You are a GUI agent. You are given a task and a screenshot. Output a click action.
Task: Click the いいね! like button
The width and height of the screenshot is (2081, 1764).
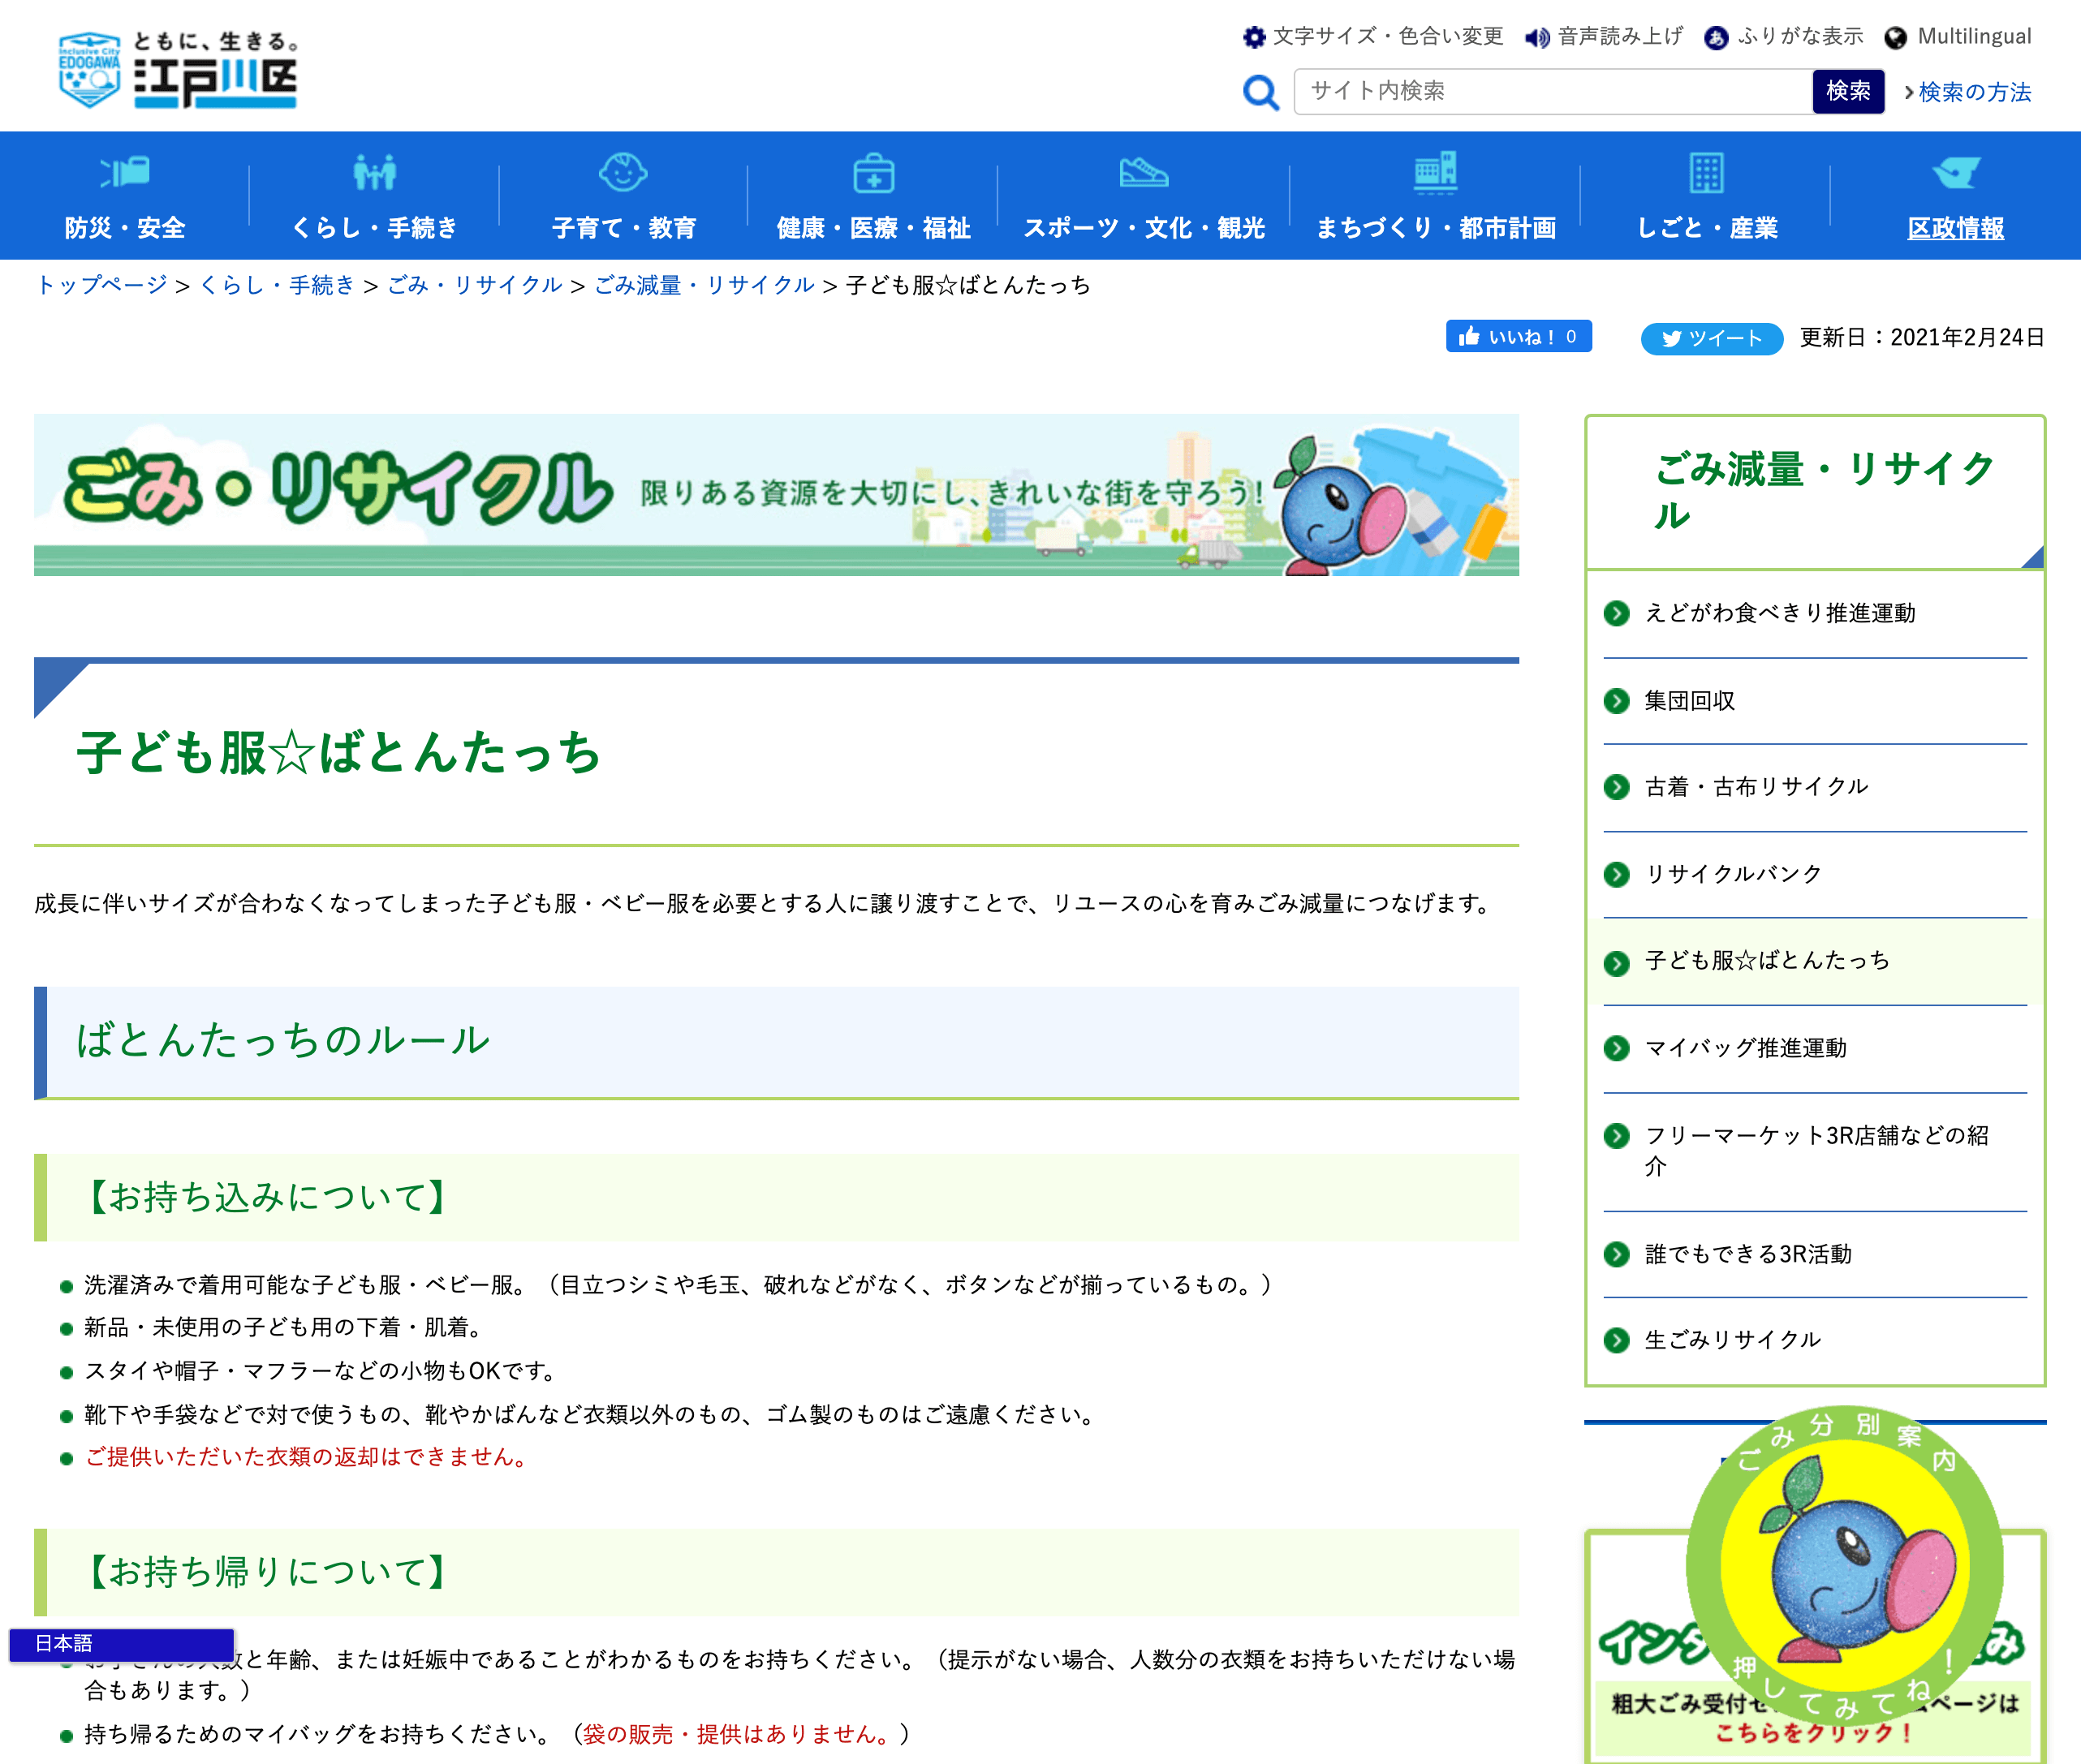[x=1518, y=337]
